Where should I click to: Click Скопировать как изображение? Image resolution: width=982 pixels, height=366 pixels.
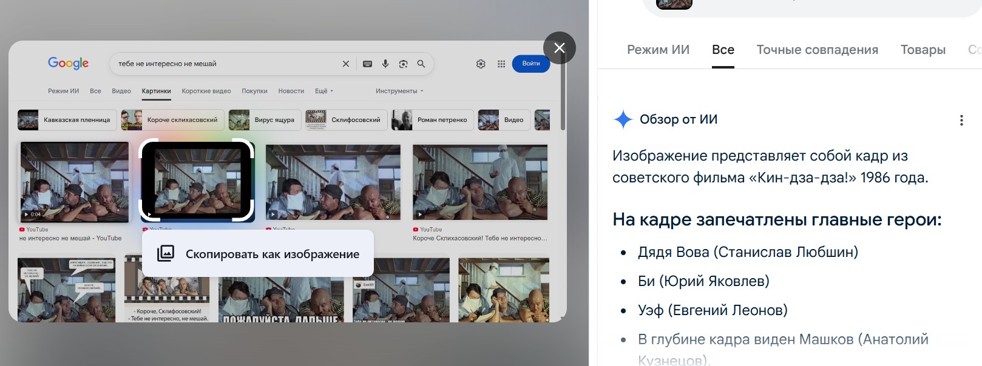[x=258, y=254]
